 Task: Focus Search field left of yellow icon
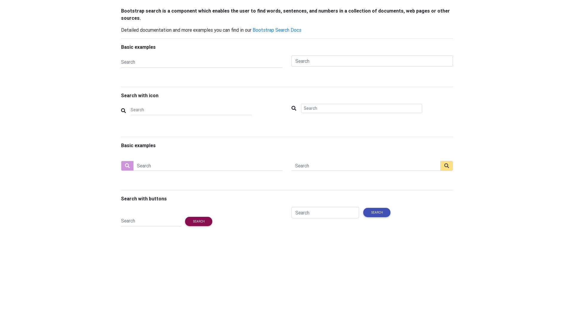(x=366, y=166)
